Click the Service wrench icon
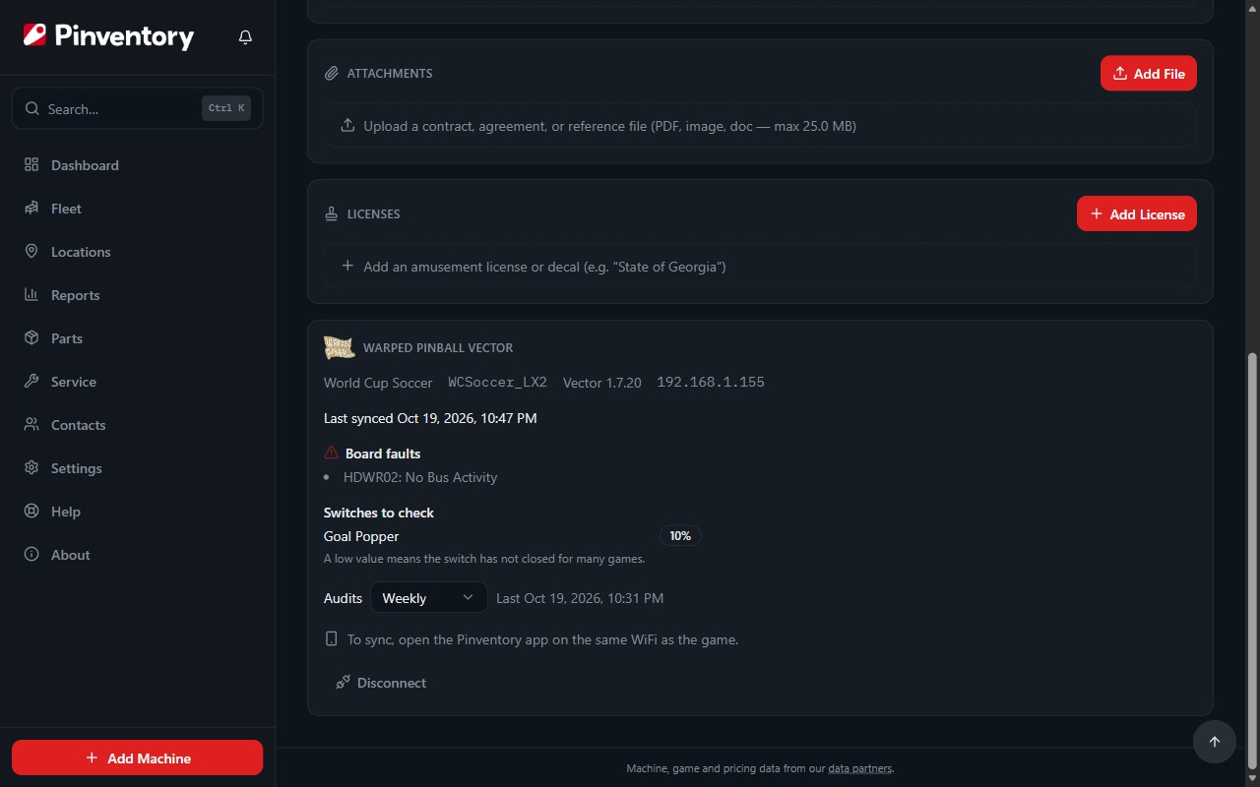The height and width of the screenshot is (787, 1260). 31,382
